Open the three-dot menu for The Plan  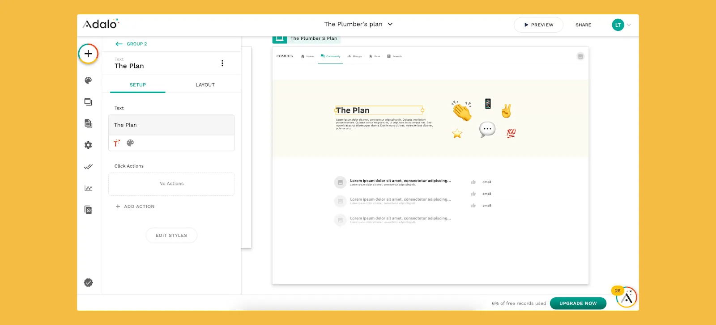click(x=222, y=63)
